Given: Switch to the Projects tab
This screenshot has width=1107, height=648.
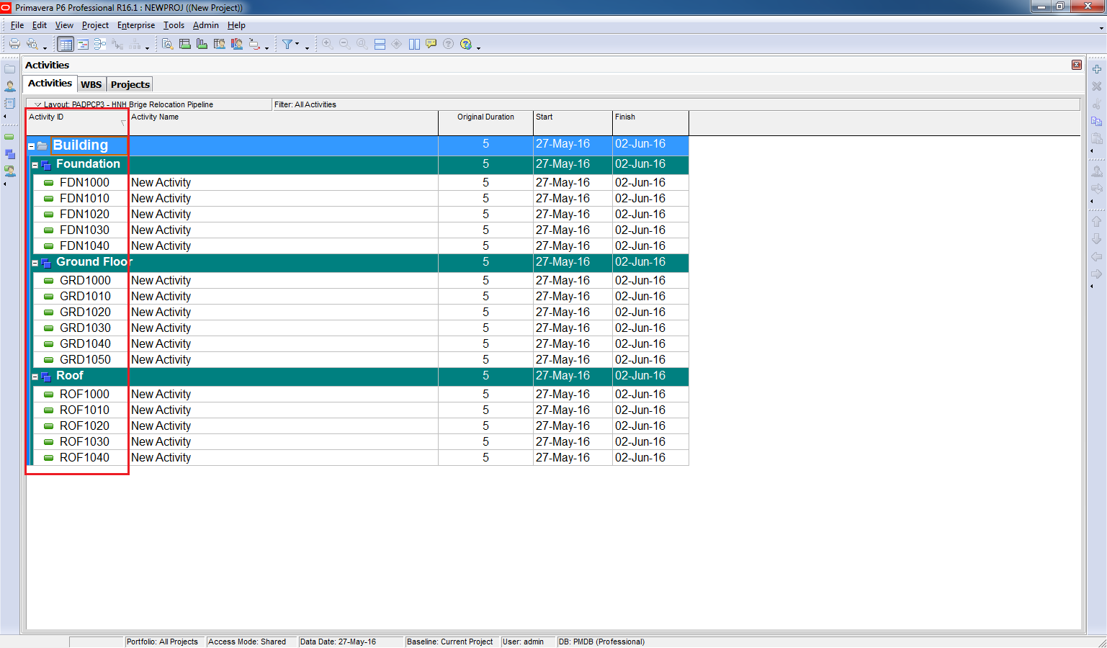Looking at the screenshot, I should pos(130,84).
